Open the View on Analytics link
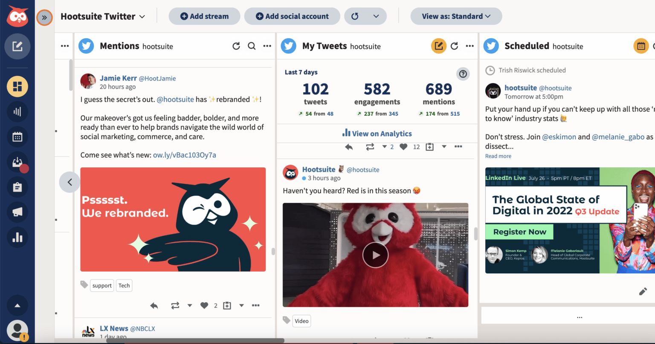Viewport: 655px width, 344px height. click(377, 133)
